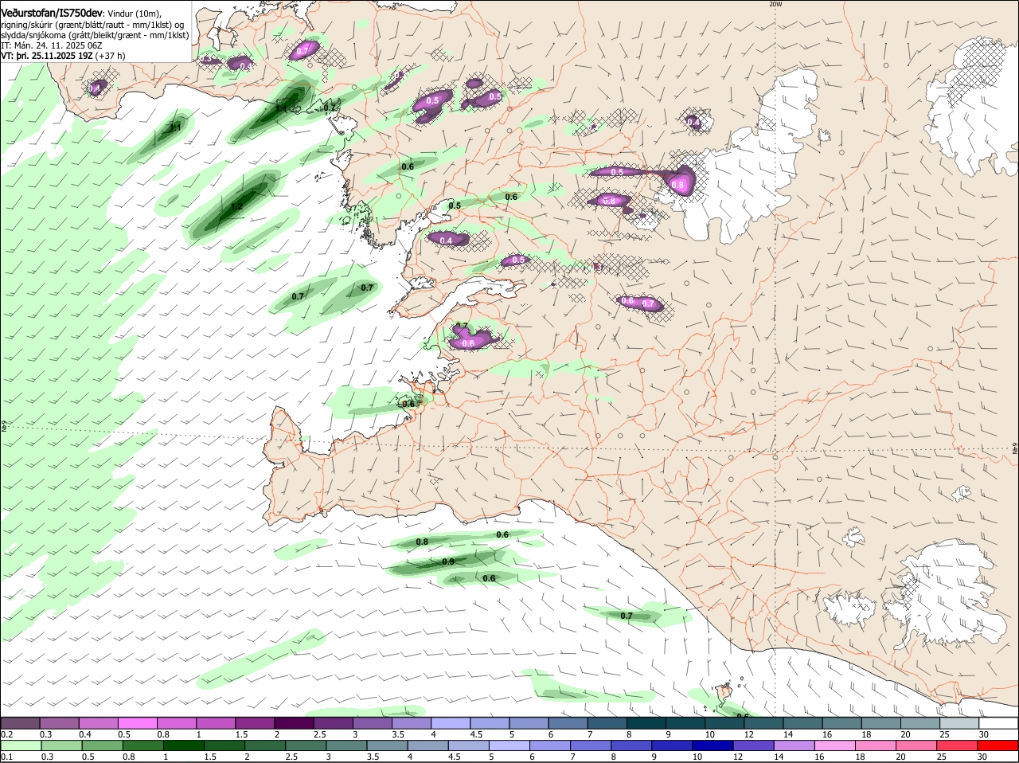Pick light lavender upper swatch starting at 4
This screenshot has width=1019, height=763.
click(x=450, y=722)
